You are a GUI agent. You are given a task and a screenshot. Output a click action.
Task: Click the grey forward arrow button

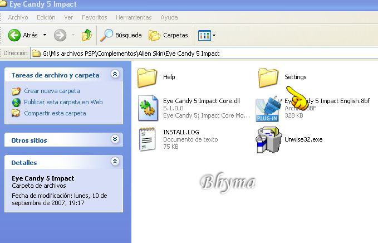pos(60,35)
